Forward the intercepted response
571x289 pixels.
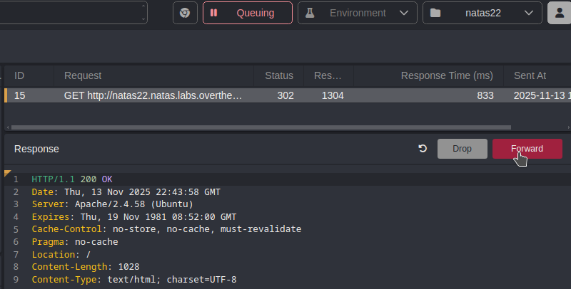527,149
